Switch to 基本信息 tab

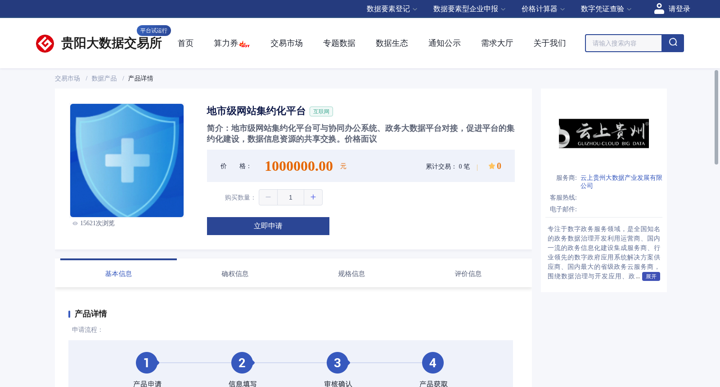point(118,273)
